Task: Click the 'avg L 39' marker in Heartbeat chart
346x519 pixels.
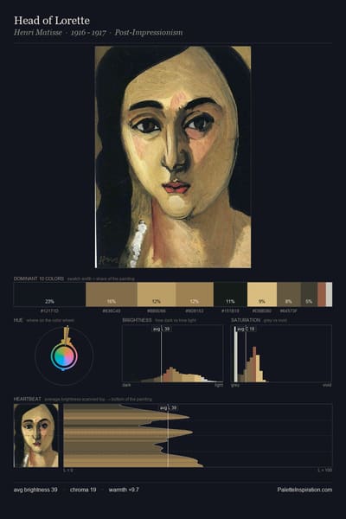Action: [x=169, y=408]
